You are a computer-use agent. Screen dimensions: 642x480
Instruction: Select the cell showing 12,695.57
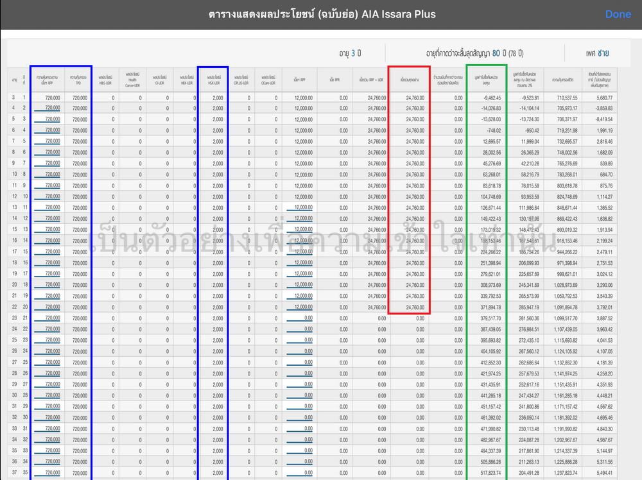point(492,142)
